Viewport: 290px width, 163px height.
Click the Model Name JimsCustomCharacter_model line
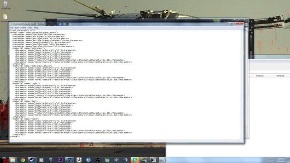coord(34,33)
